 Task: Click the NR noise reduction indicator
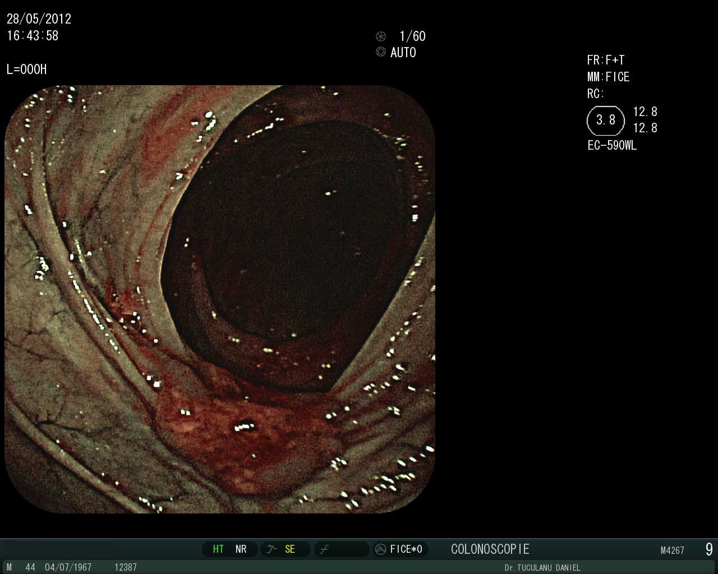pyautogui.click(x=241, y=549)
